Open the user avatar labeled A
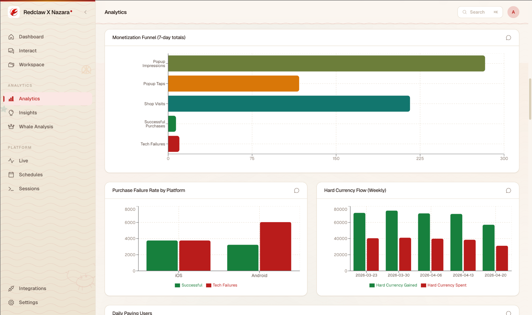This screenshot has width=532, height=315. (x=513, y=12)
